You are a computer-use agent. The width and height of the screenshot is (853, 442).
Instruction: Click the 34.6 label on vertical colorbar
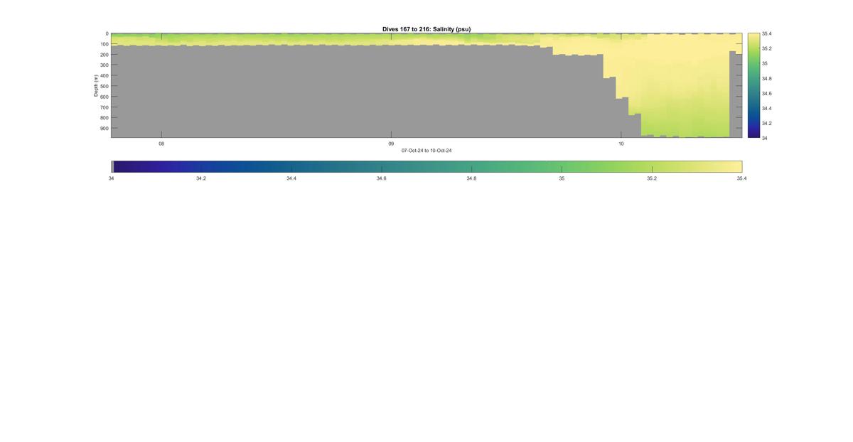click(766, 93)
